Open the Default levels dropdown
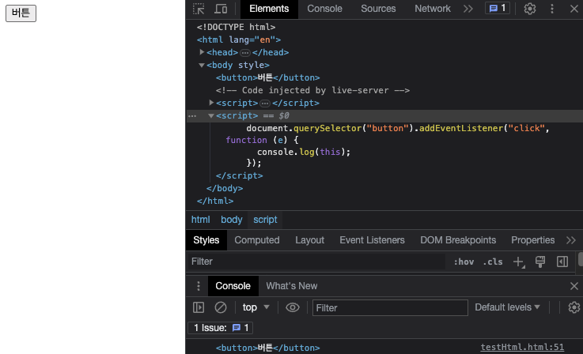This screenshot has height=354, width=583. coord(507,307)
